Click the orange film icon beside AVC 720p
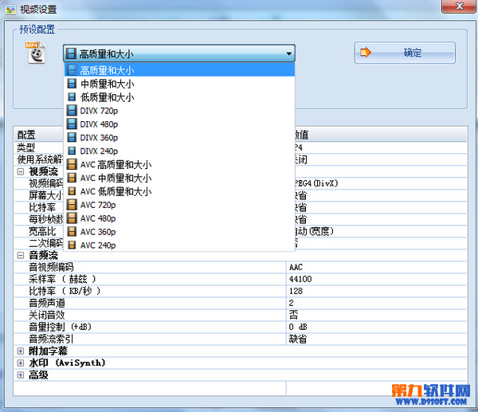Screen dimensions: 478x412 tap(72, 205)
